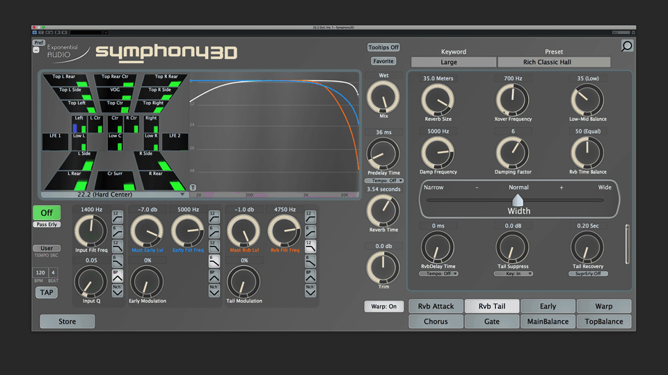The image size is (668, 375).
Task: Switch to Rvb Attack tab
Action: [436, 306]
